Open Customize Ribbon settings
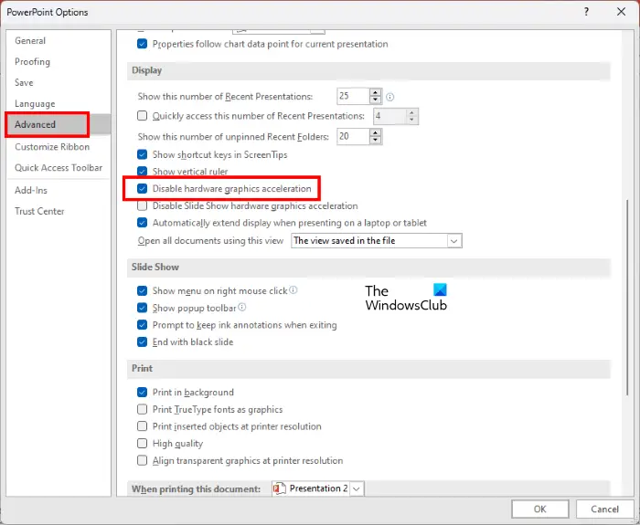This screenshot has height=525, width=640. 52,147
